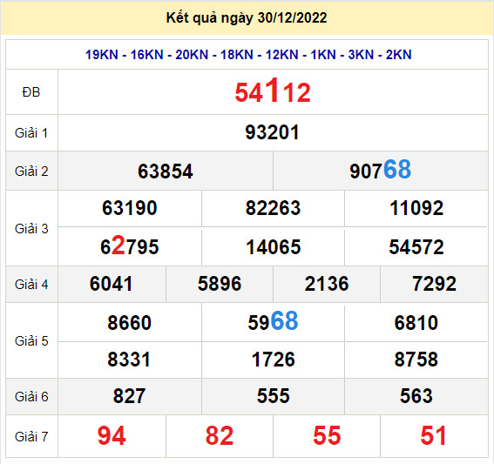
Task: Click the Giải 6 number 555
Action: [x=273, y=396]
